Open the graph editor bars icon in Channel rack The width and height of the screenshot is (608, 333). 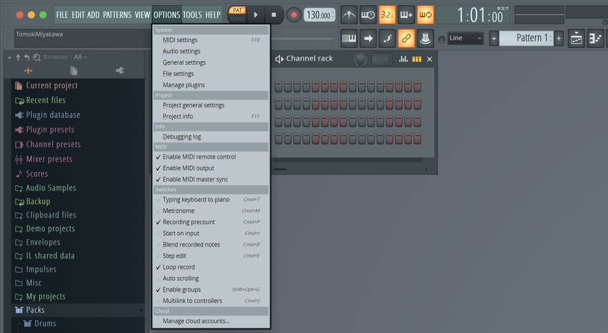(x=403, y=59)
